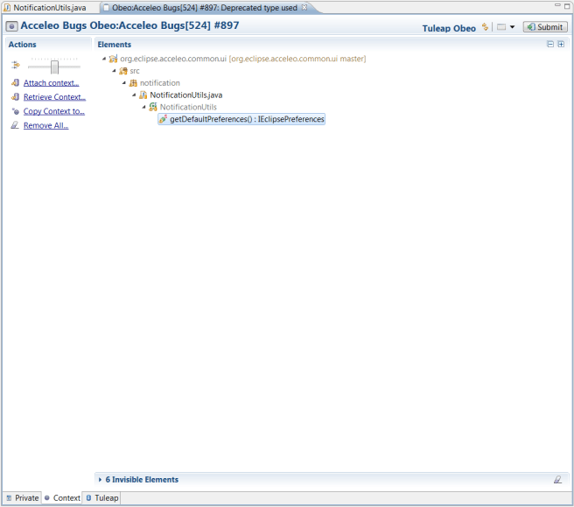Click the Copy Context icon
The height and width of the screenshot is (507, 574).
pyautogui.click(x=15, y=111)
